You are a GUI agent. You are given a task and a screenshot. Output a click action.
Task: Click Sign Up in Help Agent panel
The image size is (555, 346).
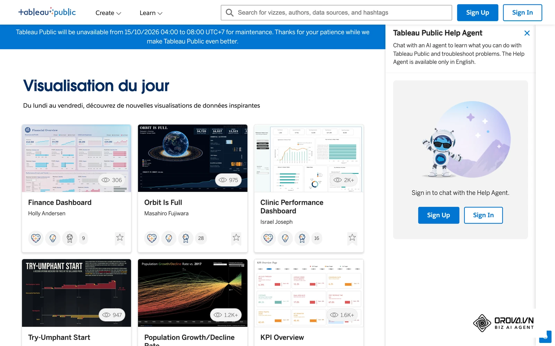click(438, 215)
